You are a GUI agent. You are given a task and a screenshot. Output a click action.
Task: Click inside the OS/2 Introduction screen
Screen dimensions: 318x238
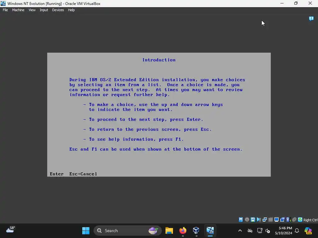pyautogui.click(x=159, y=115)
